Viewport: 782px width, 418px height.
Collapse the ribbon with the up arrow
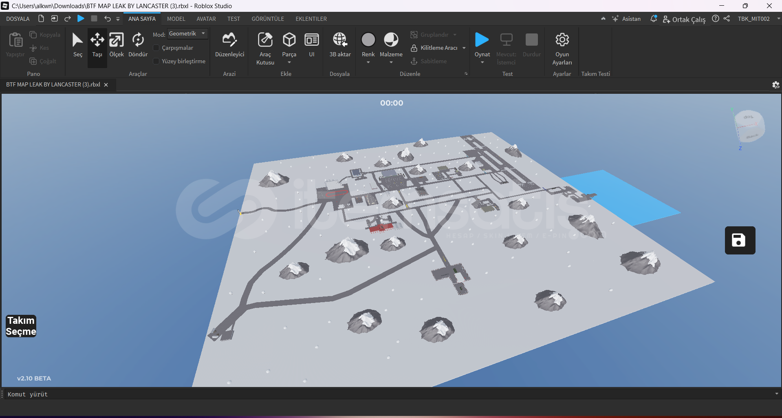point(603,19)
